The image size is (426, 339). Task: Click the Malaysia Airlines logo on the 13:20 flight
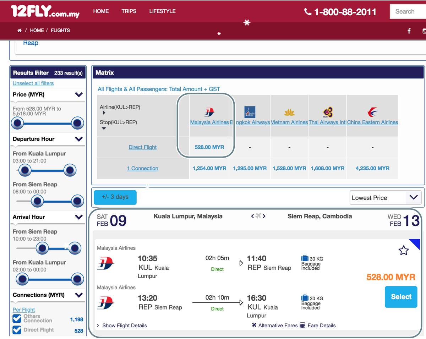(x=106, y=303)
